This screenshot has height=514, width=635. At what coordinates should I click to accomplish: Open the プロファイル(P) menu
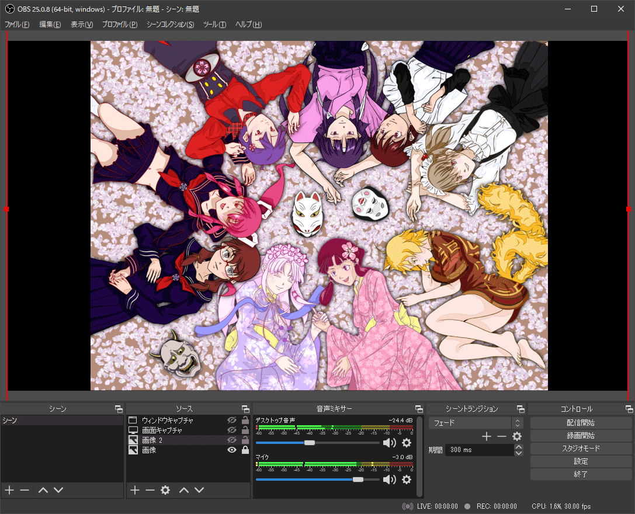tap(120, 25)
